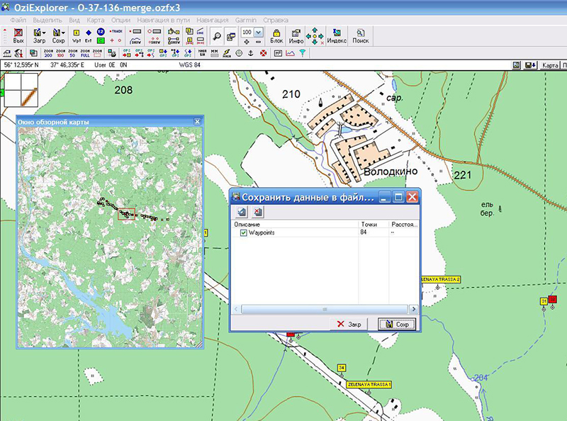567x421 pixels.
Task: Open the magnifier zoom window icon
Action: (x=217, y=36)
